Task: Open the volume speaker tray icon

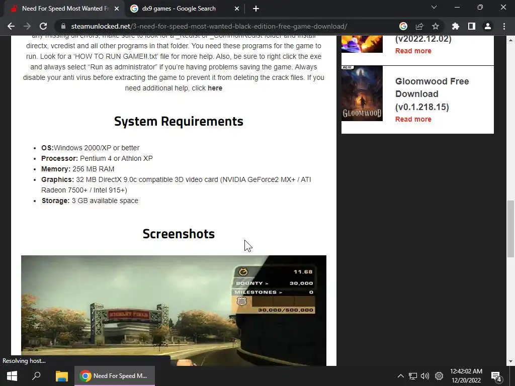Action: coord(425,376)
